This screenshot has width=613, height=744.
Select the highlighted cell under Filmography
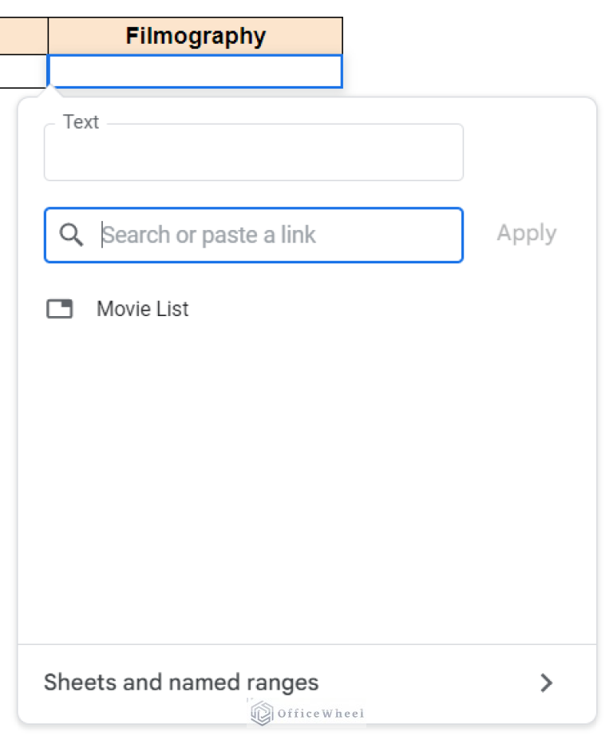pyautogui.click(x=195, y=72)
